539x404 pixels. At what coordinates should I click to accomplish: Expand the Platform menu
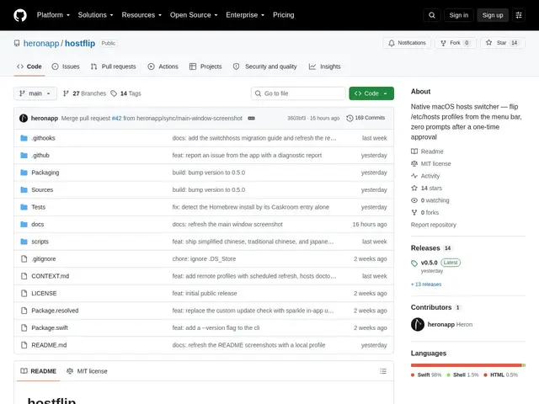coord(53,15)
